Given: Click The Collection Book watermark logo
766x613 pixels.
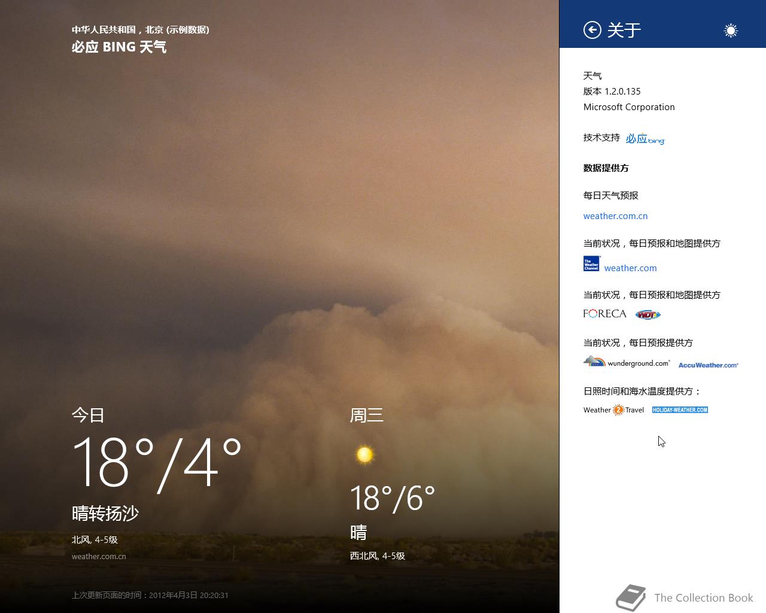Looking at the screenshot, I should 685,597.
